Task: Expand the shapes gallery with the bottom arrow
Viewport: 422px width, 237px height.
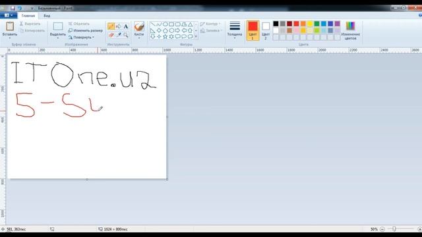Action: coord(196,37)
